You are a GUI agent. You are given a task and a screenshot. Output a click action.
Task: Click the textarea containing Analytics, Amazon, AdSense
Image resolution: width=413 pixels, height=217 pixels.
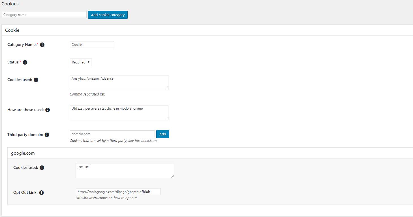tap(119, 83)
